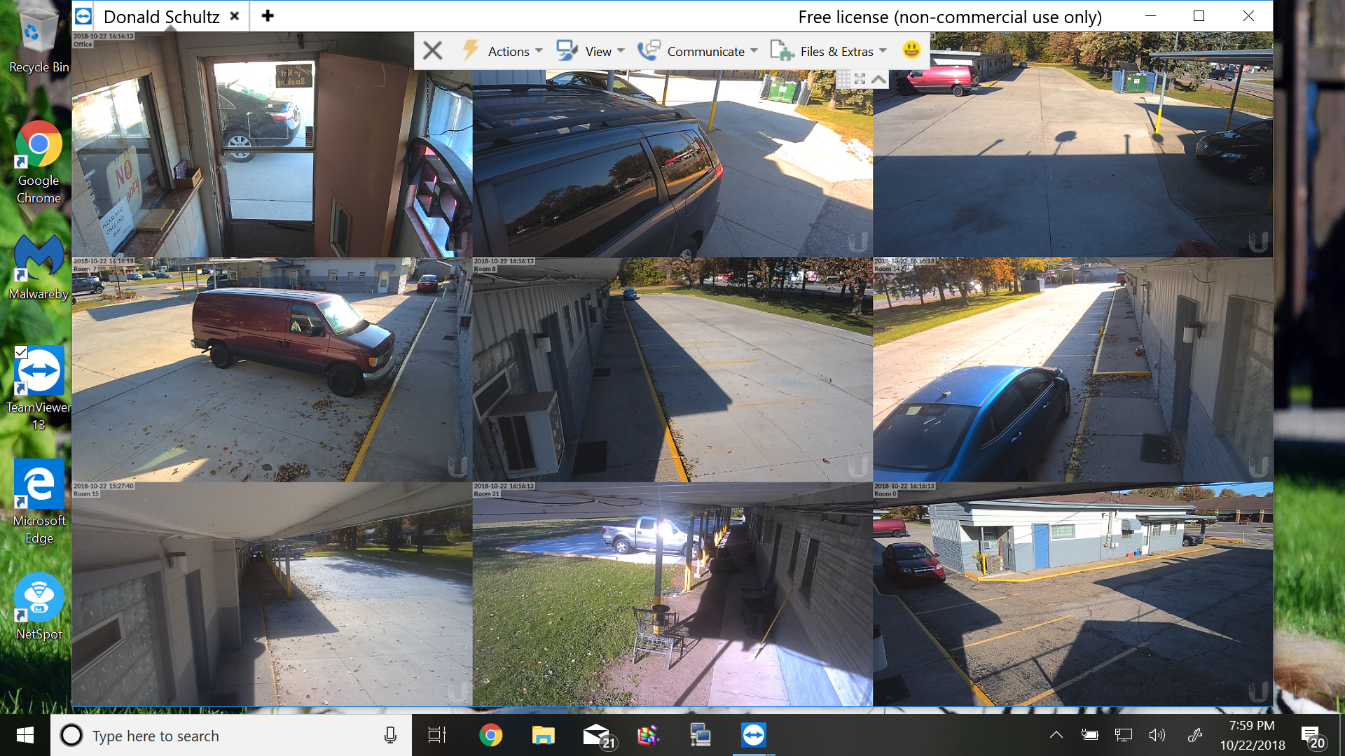Screen dimensions: 1345x756
Task: Click the Communicate menu button
Action: click(x=698, y=51)
